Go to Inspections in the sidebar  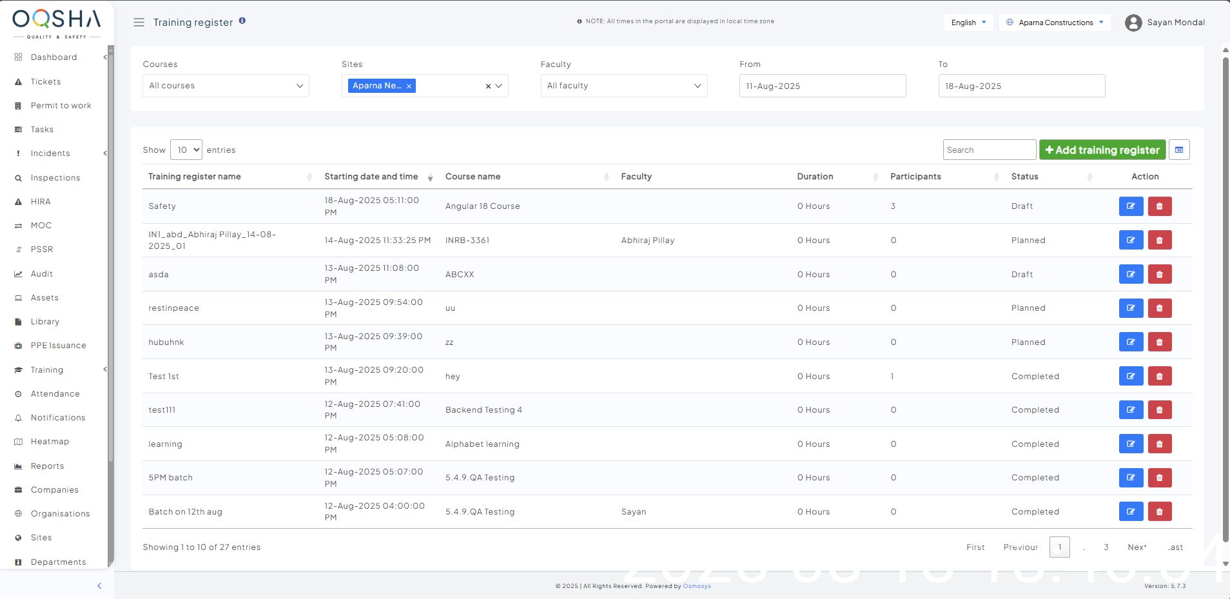(55, 178)
